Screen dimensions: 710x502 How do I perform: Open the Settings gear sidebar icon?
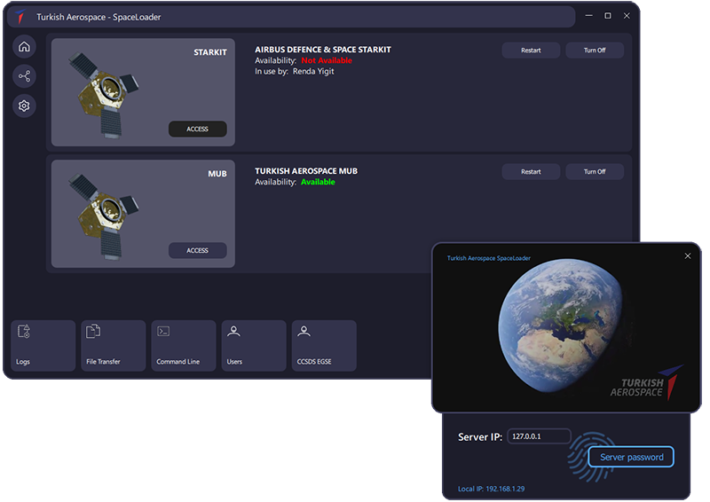24,106
